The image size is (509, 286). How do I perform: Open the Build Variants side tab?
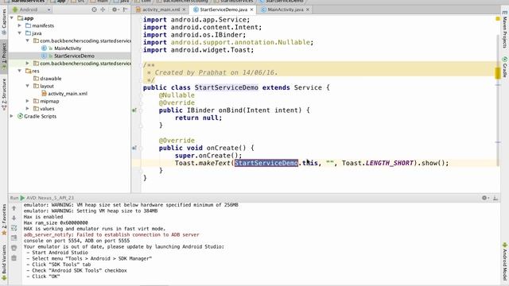click(x=4, y=263)
